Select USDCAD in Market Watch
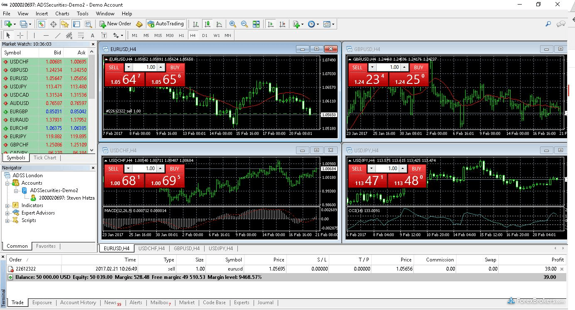 pos(44,95)
